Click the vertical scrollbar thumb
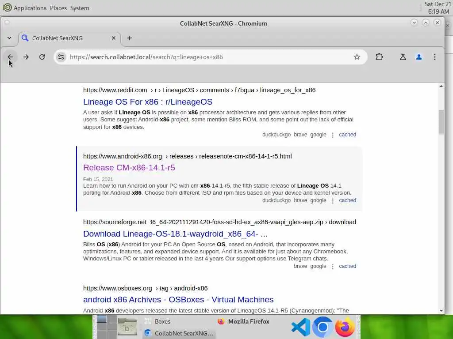Screen dimensions: 453x339 [x=441, y=122]
